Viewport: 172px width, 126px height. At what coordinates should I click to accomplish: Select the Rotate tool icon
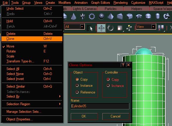[x=110, y=28]
